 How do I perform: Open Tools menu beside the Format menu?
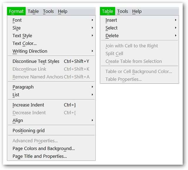point(48,11)
